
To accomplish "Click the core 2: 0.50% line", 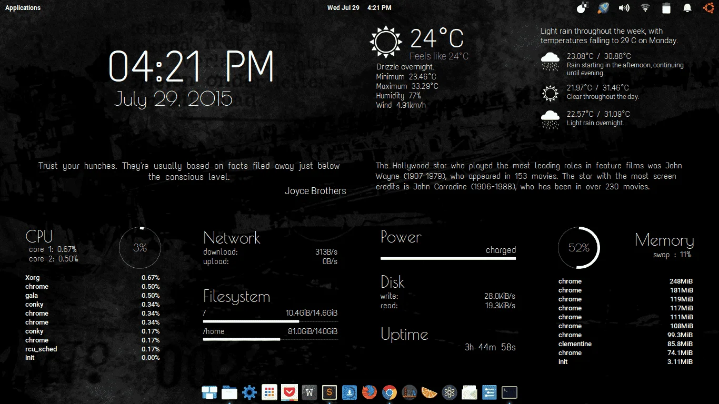I will tap(53, 259).
